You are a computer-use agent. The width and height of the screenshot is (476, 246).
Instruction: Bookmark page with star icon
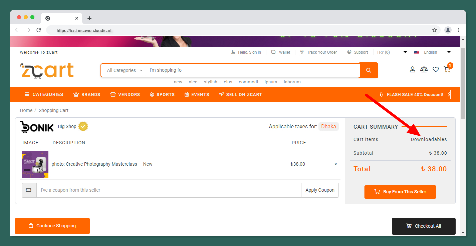point(435,30)
